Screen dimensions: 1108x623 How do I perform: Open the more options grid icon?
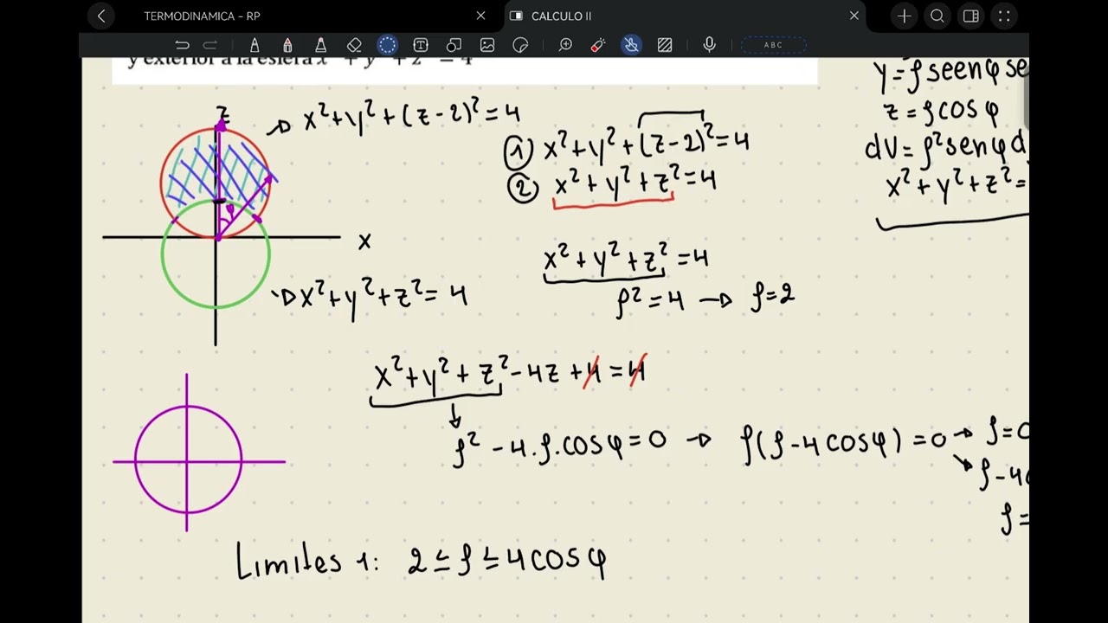pyautogui.click(x=1004, y=16)
